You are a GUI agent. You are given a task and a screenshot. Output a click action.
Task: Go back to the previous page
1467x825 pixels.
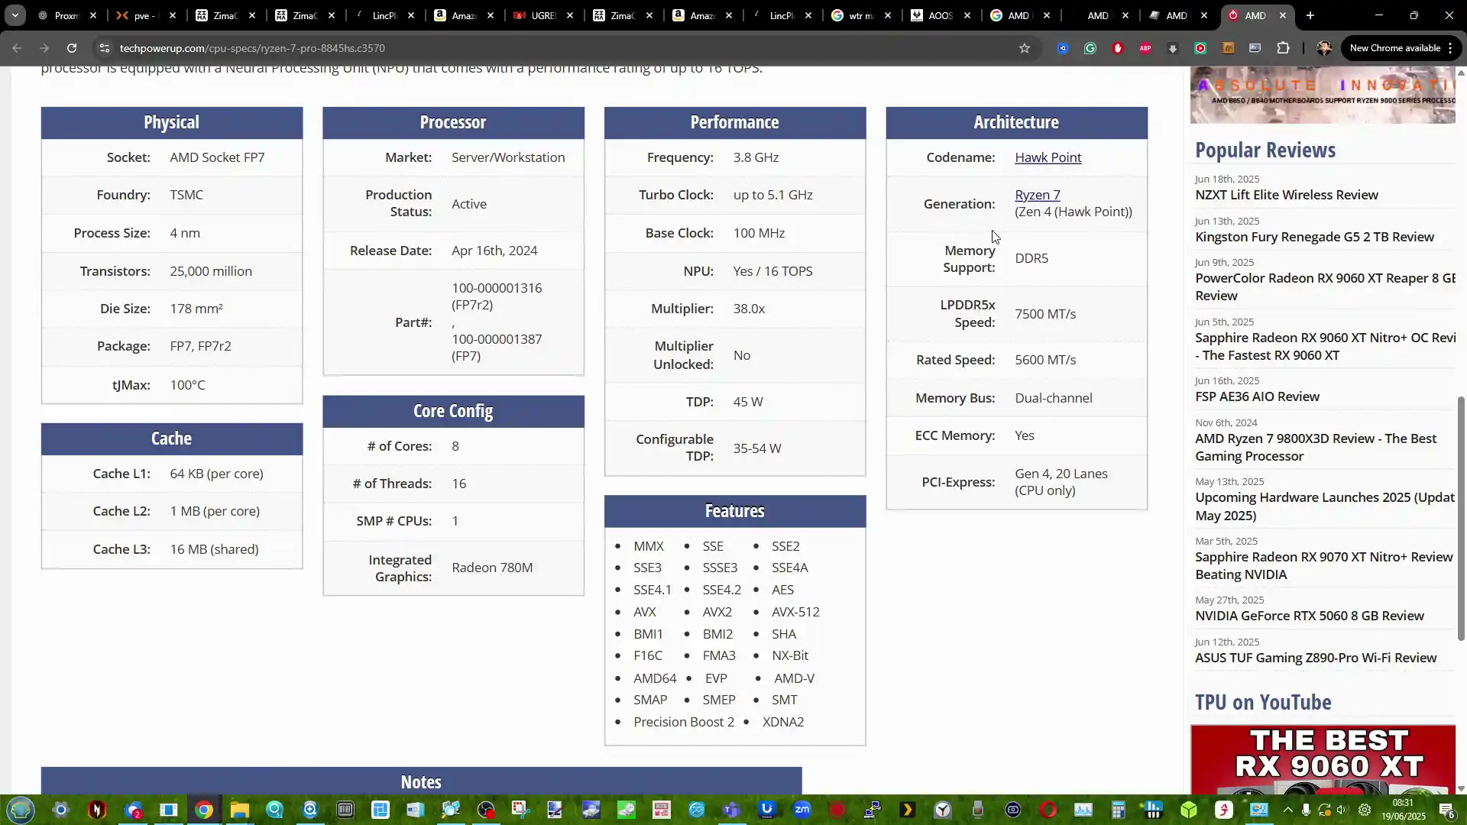17,48
